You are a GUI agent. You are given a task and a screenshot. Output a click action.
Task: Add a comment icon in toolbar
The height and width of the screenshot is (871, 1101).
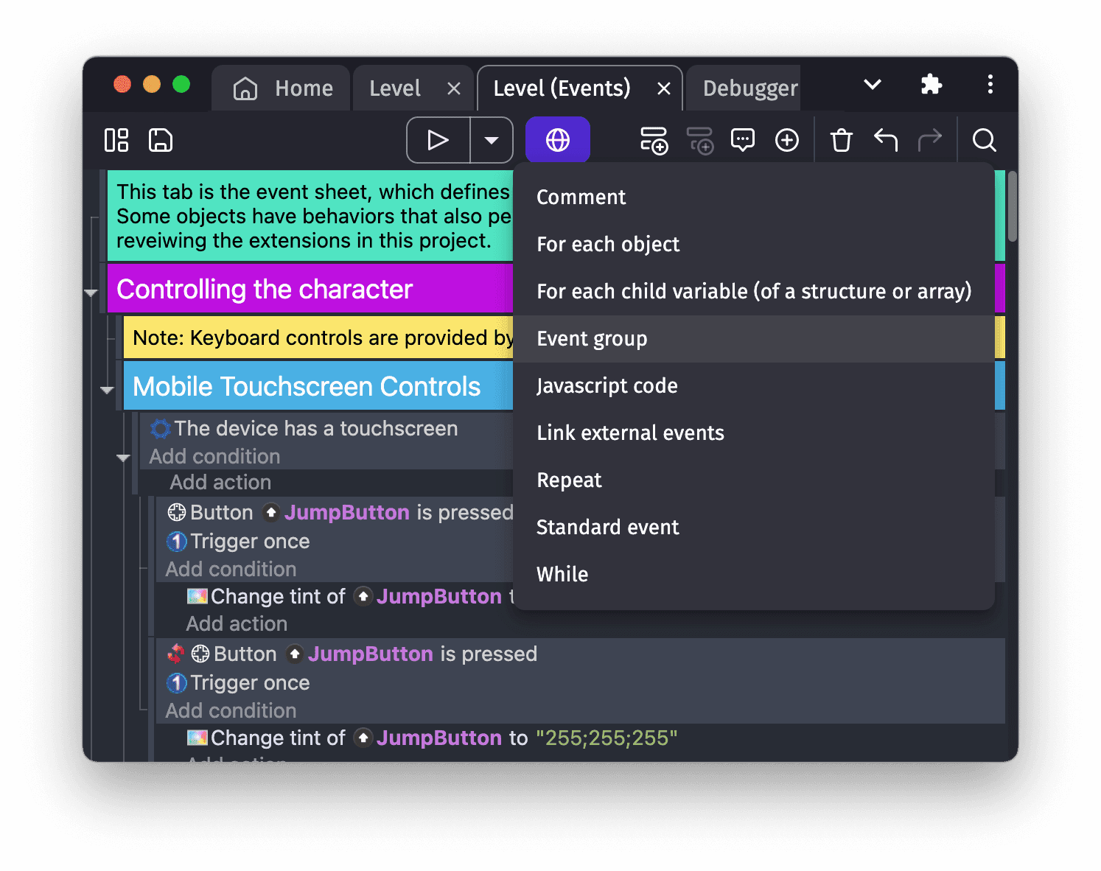click(743, 140)
